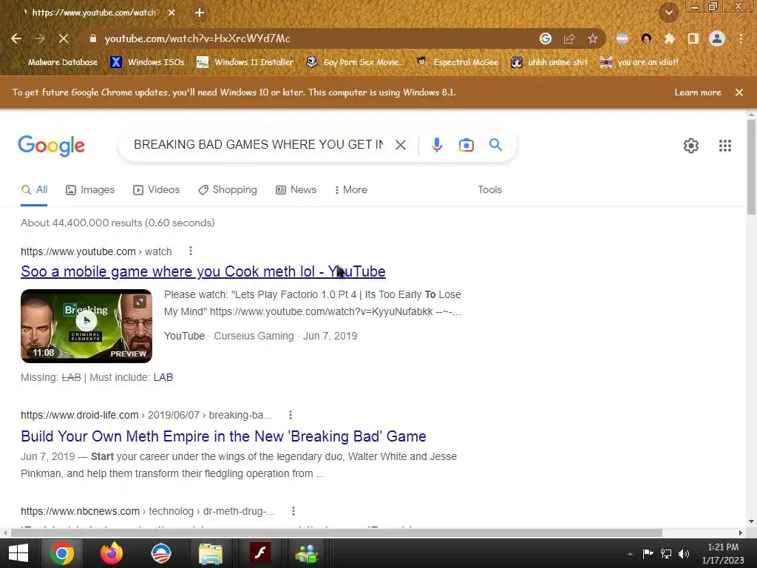Screen dimensions: 757x568
Task: Show hidden tray icons arrow
Action: coord(630,554)
